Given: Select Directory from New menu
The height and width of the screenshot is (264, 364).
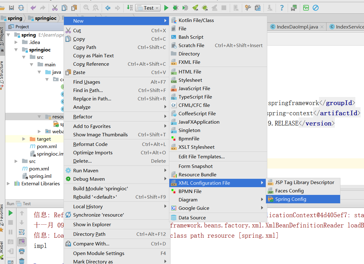Looking at the screenshot, I should click(218, 54).
